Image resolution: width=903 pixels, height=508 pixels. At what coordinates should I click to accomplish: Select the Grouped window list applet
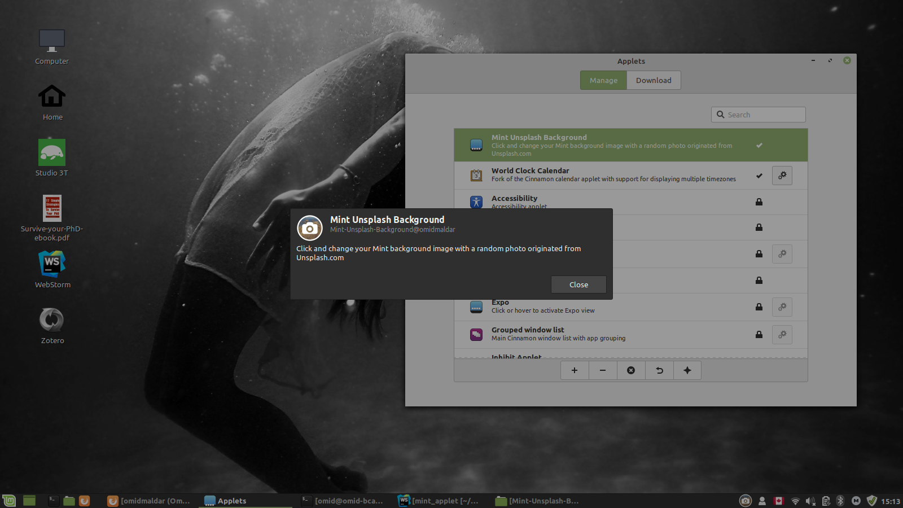click(630, 335)
